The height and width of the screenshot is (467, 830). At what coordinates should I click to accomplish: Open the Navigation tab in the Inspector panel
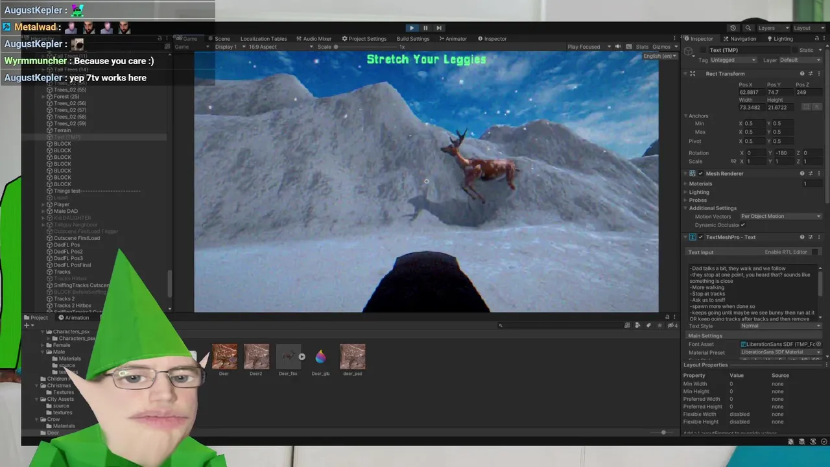[739, 38]
